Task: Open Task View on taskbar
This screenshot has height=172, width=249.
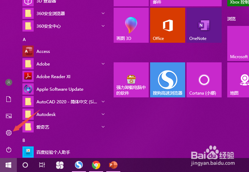Action: pos(42,165)
